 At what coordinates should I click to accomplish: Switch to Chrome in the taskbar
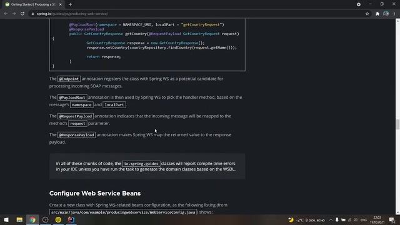[32, 219]
